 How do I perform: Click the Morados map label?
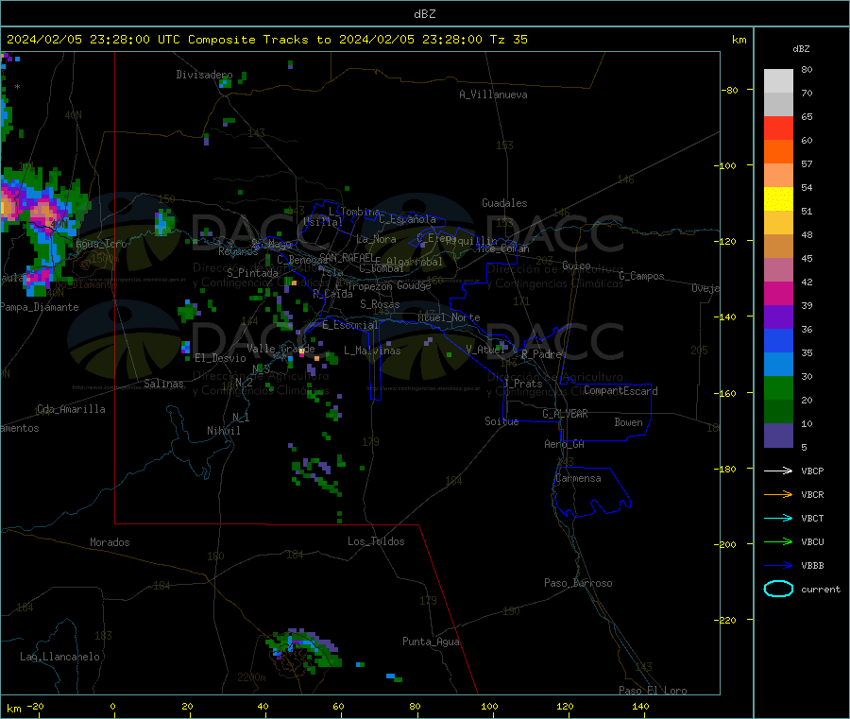[110, 542]
